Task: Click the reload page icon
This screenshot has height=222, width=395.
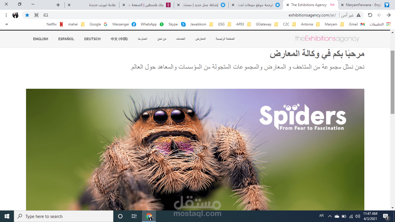Action: [370, 15]
